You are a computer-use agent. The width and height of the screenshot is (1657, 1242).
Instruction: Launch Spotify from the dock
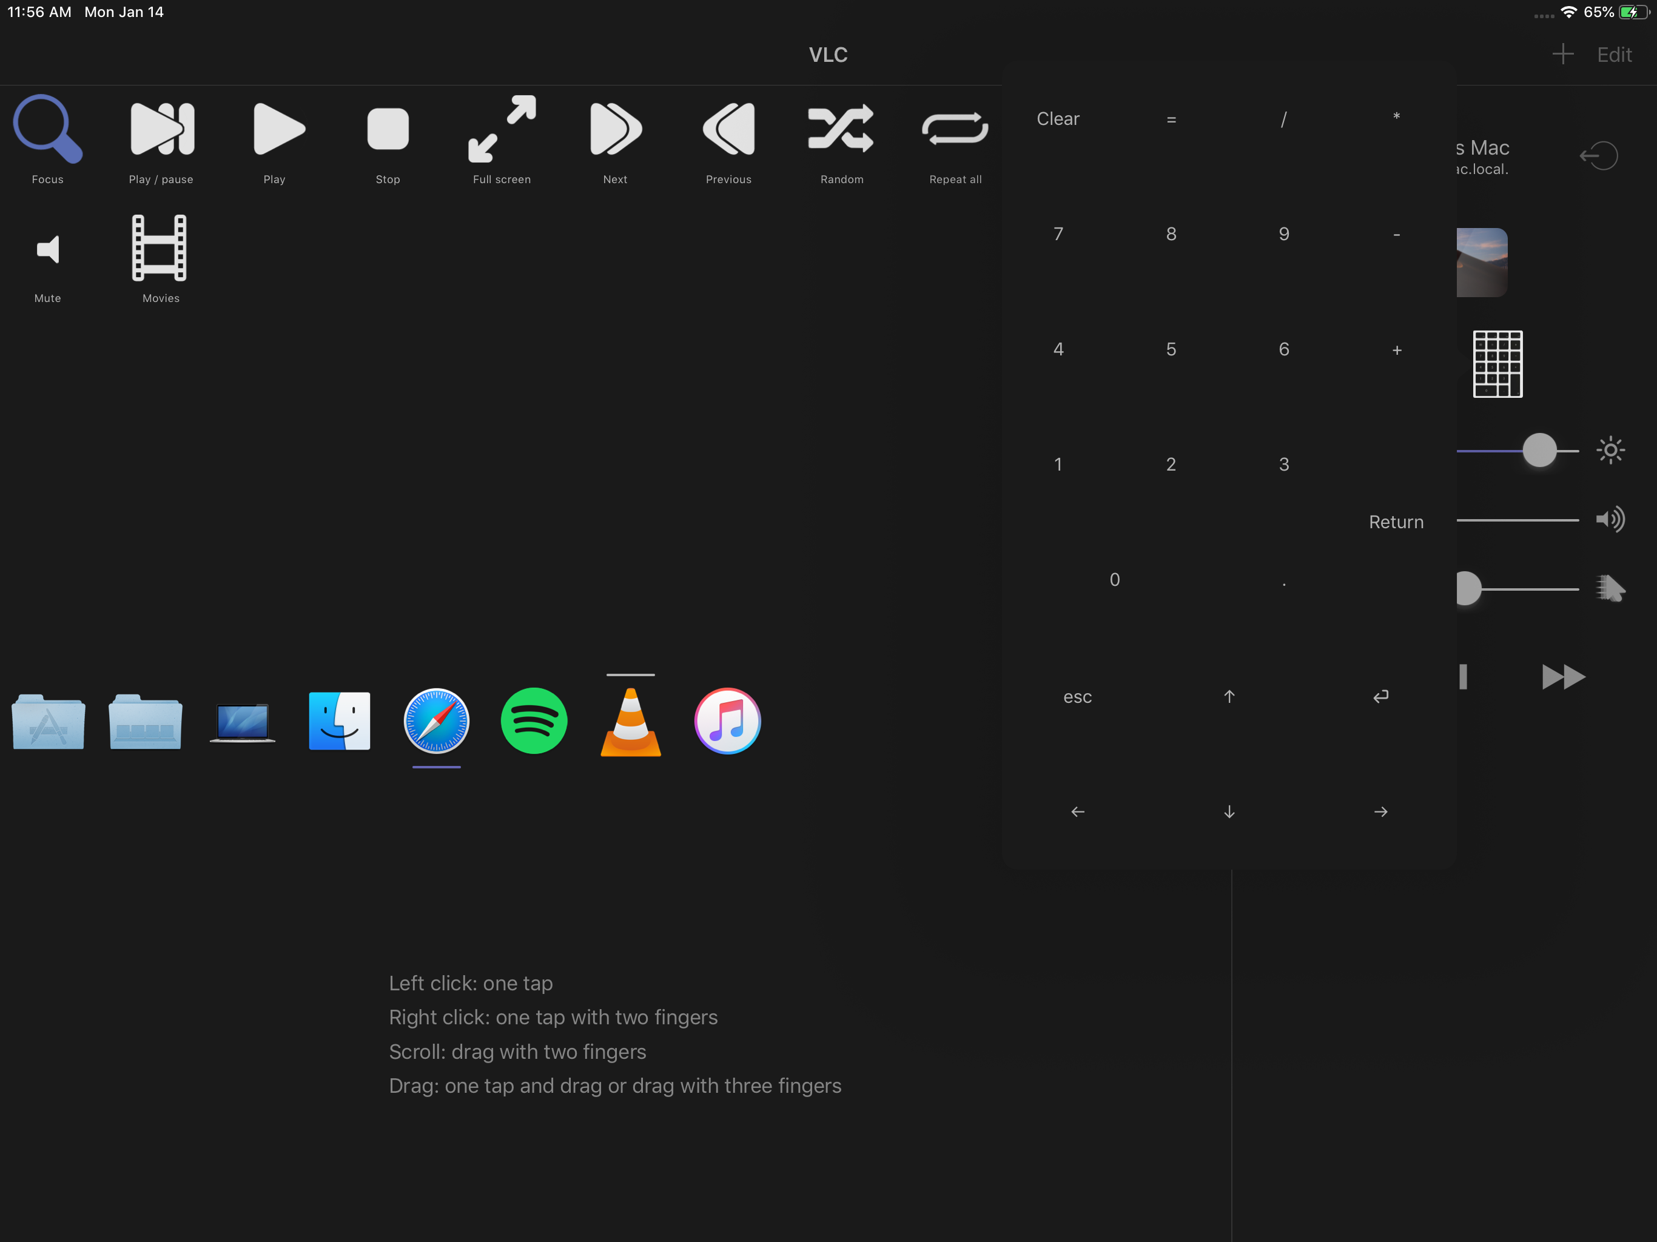click(x=533, y=720)
